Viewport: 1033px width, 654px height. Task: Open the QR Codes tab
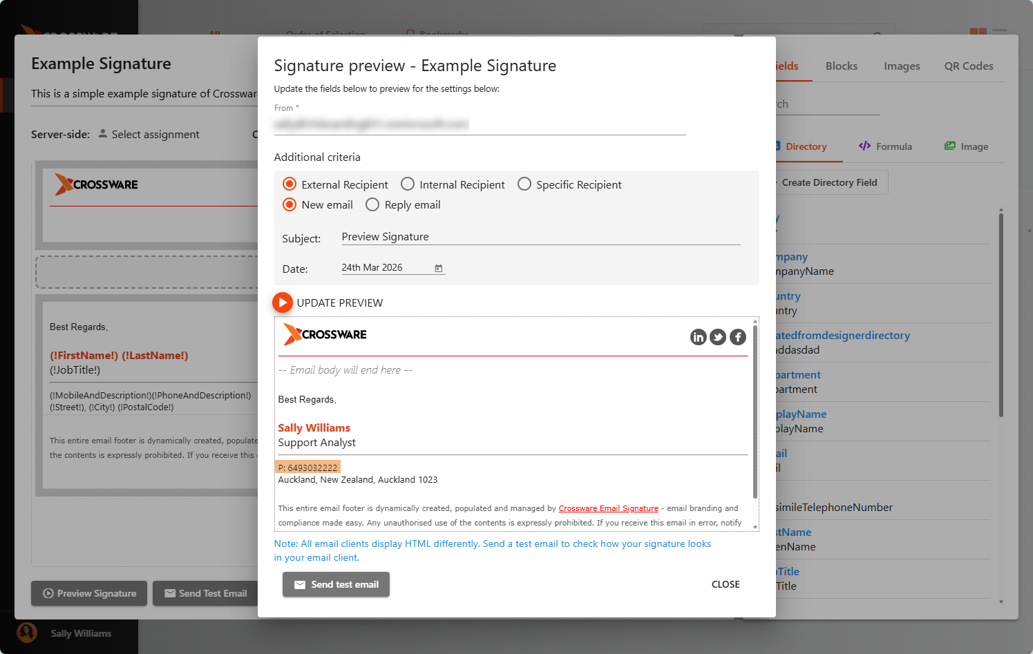(968, 66)
